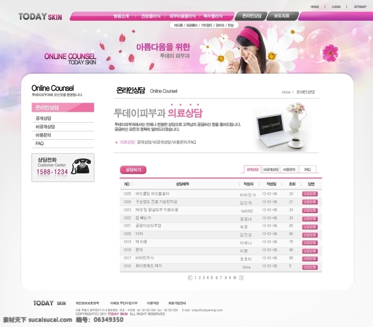This screenshot has width=373, height=327.
Task: Open 이메일 무단수집거부 footer link
Action: tap(124, 303)
